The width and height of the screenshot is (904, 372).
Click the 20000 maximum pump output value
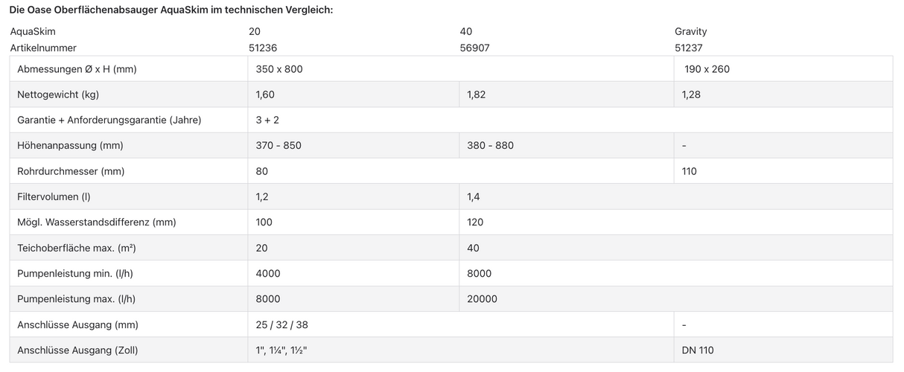pyautogui.click(x=482, y=298)
